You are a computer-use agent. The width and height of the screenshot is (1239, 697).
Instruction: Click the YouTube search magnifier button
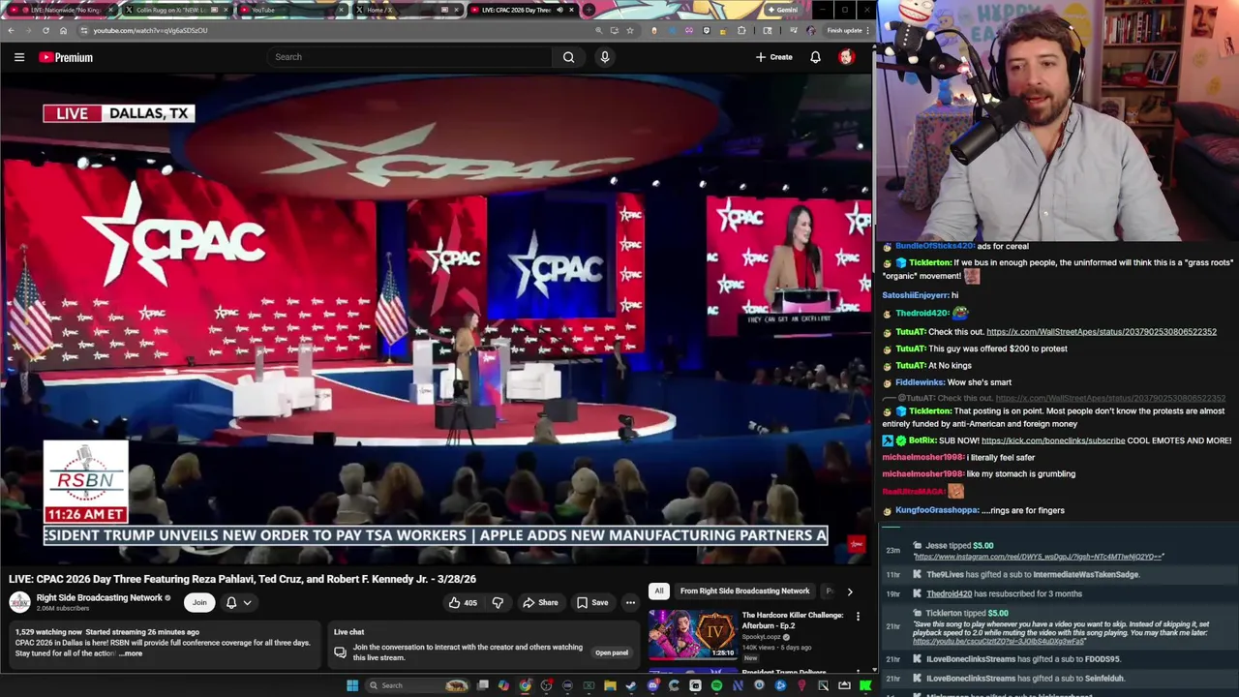(568, 57)
